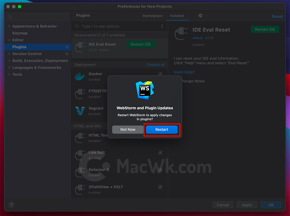Viewport: 290px width, 216px height.
Task: Open the help question mark button
Action: click(x=12, y=205)
